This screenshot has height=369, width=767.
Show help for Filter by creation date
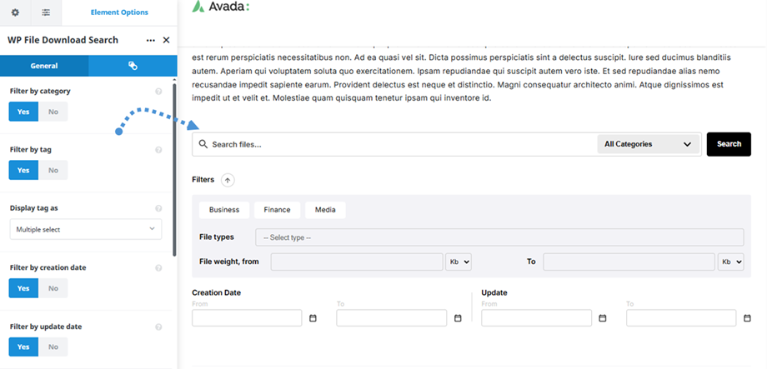158,268
